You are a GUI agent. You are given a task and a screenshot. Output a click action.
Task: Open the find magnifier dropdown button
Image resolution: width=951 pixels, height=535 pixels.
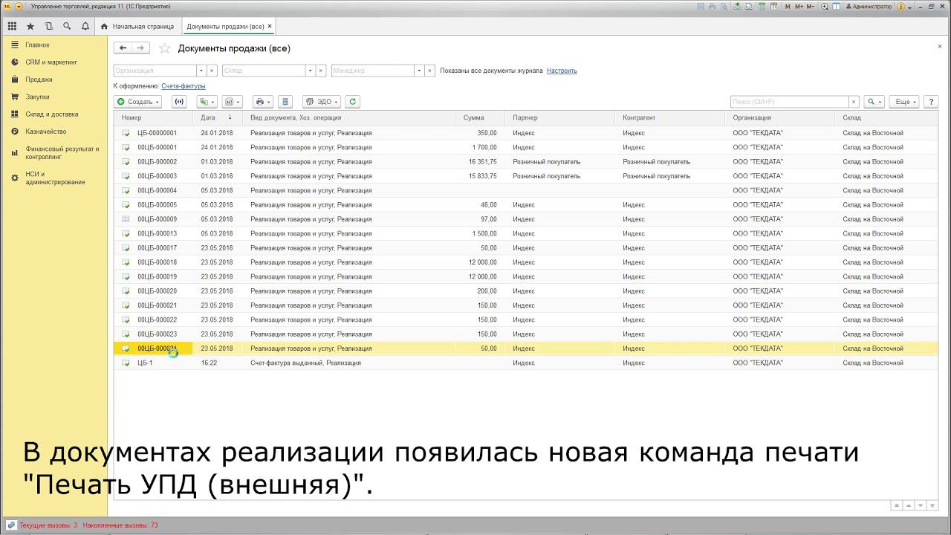(874, 102)
